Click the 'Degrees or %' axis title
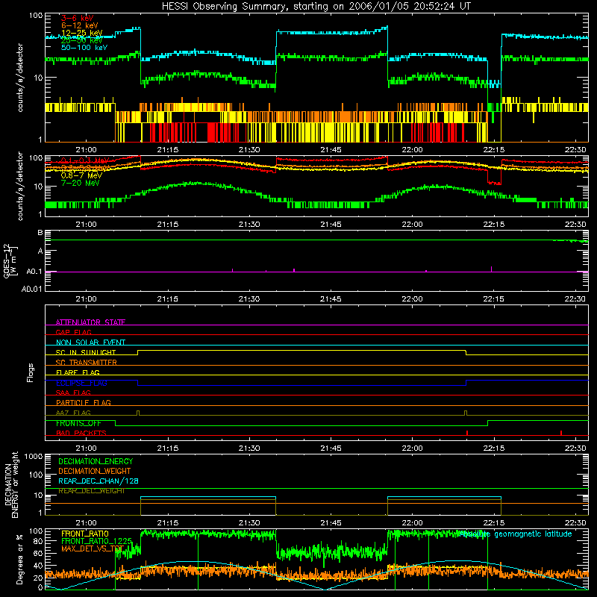 tap(20, 559)
